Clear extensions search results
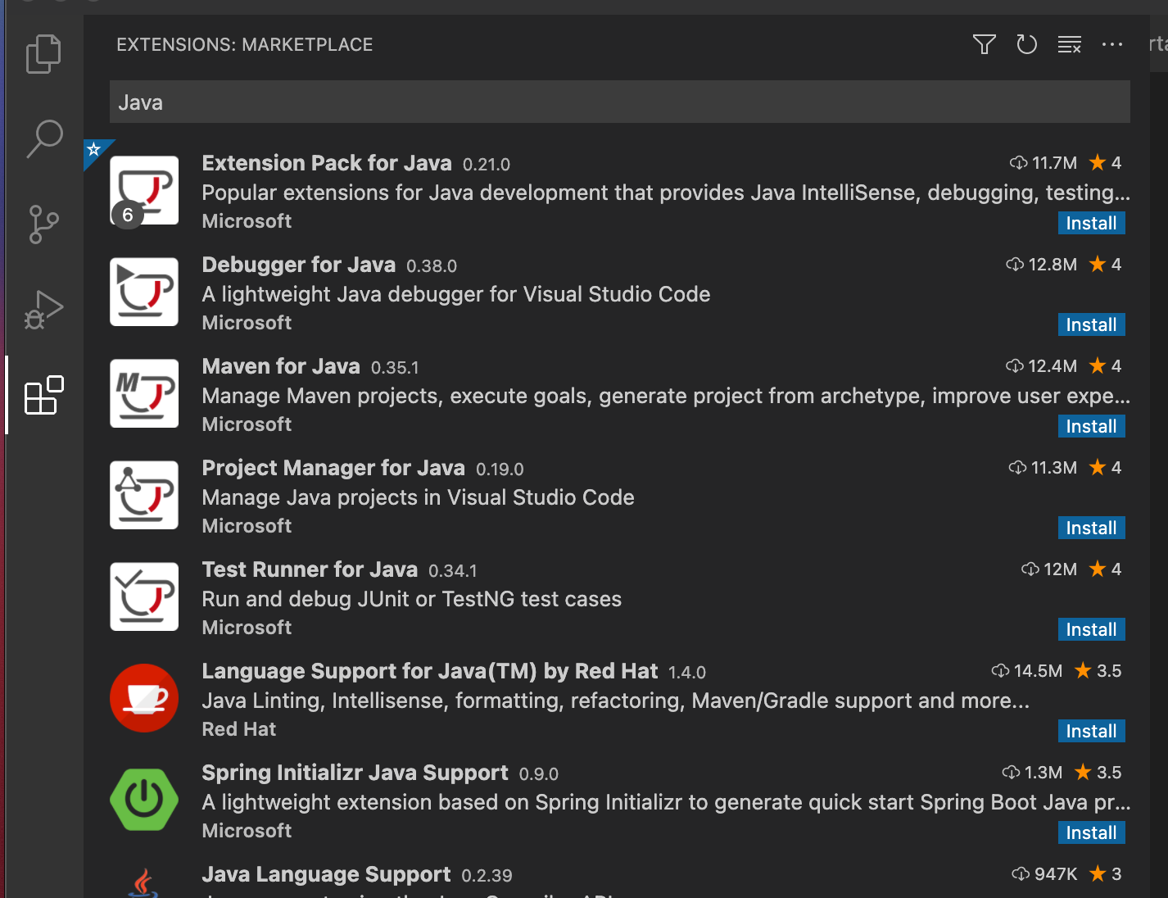The width and height of the screenshot is (1168, 898). [x=1069, y=44]
